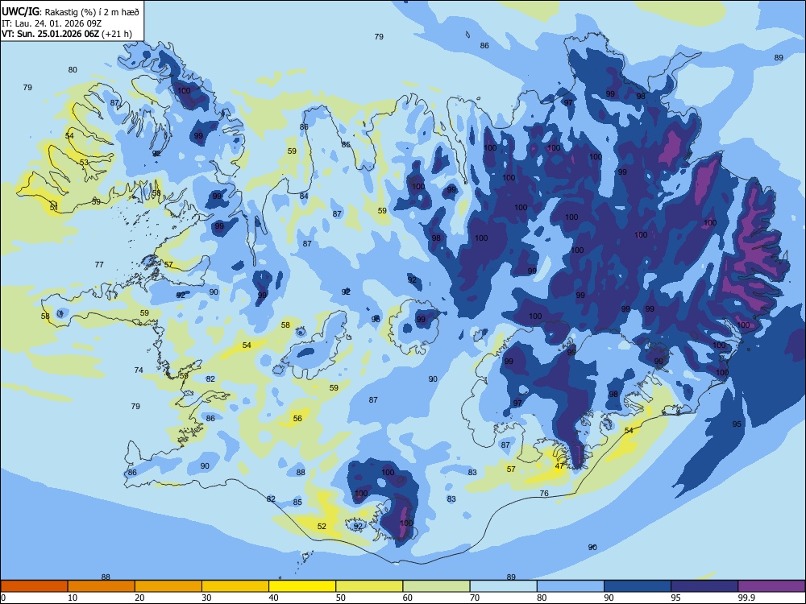The width and height of the screenshot is (806, 604).
Task: Click the '70' legend scale label
Action: point(475,598)
